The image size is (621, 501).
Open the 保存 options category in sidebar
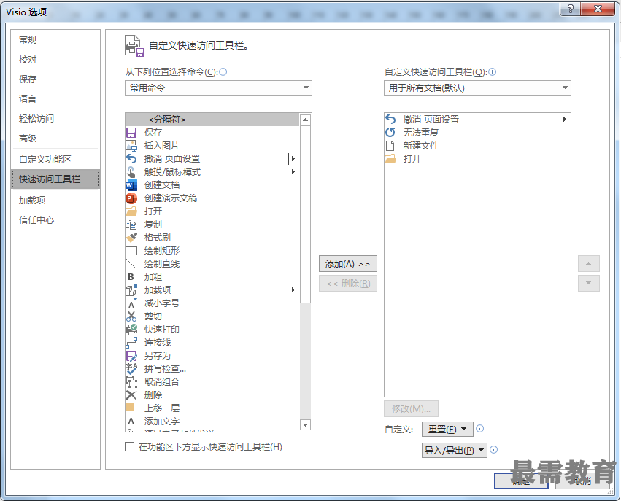28,79
